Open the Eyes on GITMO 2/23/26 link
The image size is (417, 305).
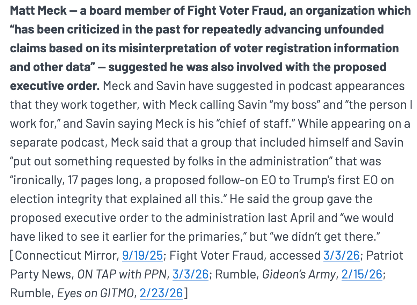pos(161,293)
